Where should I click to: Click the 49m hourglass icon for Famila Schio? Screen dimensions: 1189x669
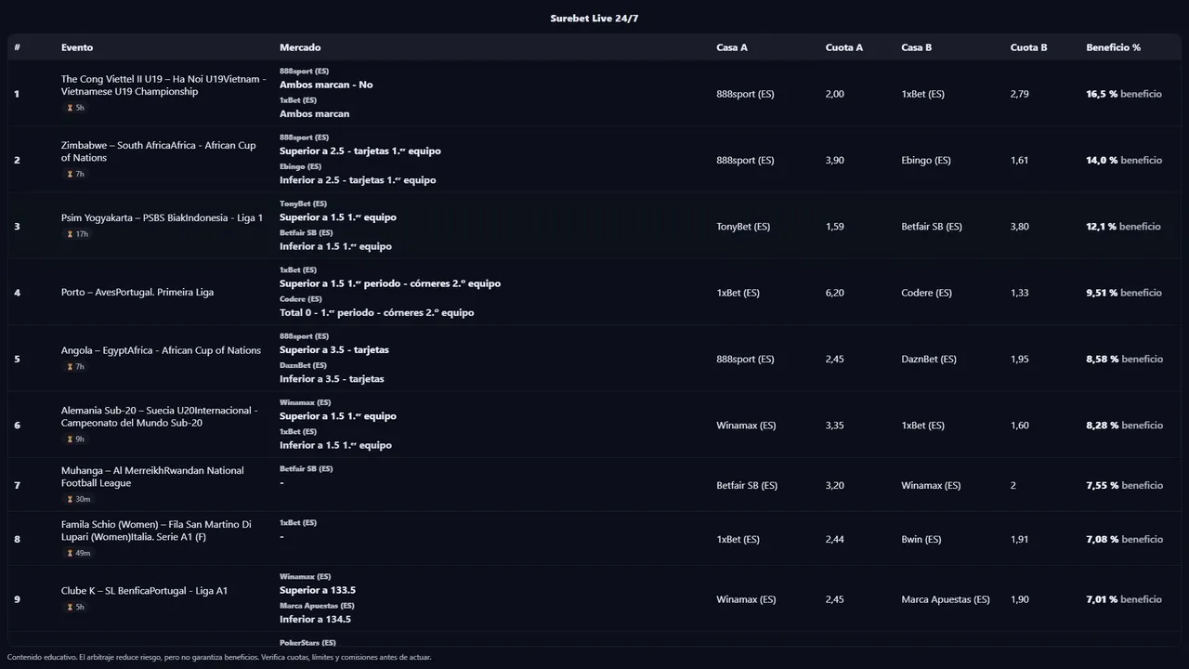70,553
